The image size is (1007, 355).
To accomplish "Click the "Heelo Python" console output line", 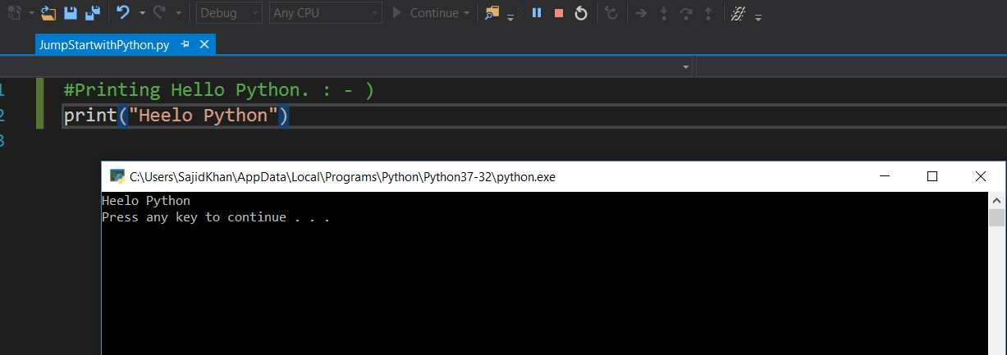I will [x=146, y=201].
